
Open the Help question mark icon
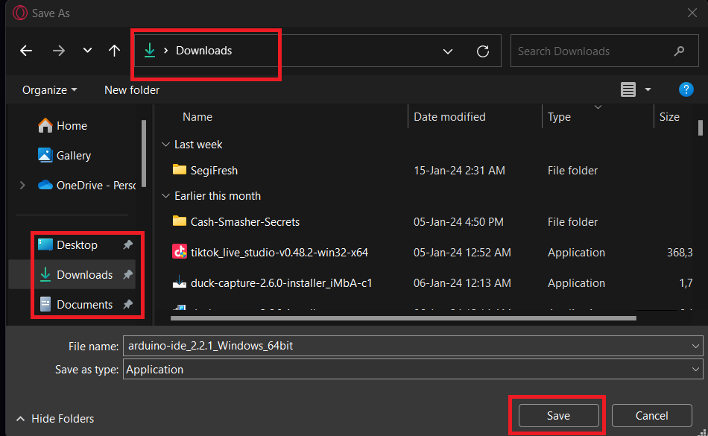(686, 89)
